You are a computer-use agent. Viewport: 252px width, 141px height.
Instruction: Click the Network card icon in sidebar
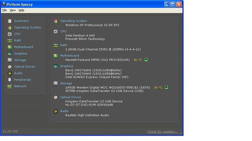point(10,86)
